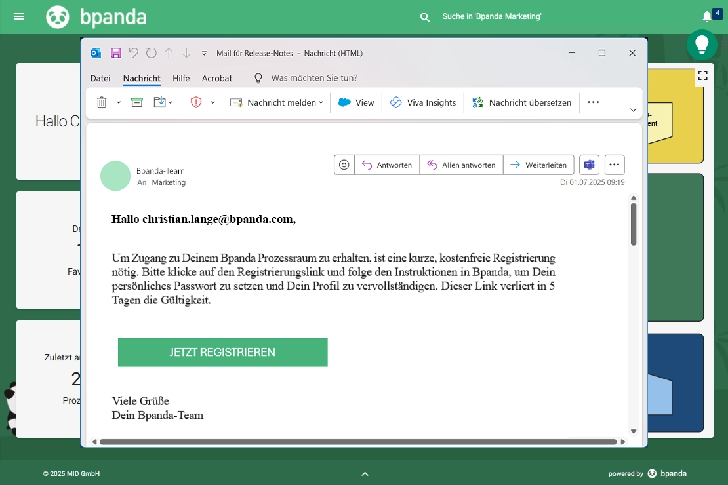
Task: Open the Hilfe tab
Action: [x=181, y=79]
